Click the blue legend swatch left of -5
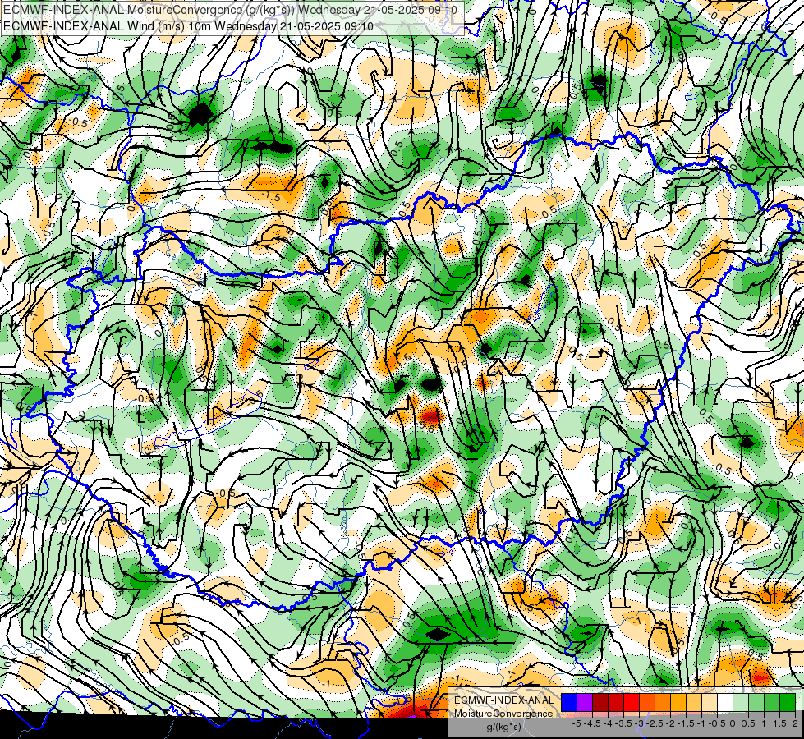Image resolution: width=804 pixels, height=739 pixels. point(569,702)
